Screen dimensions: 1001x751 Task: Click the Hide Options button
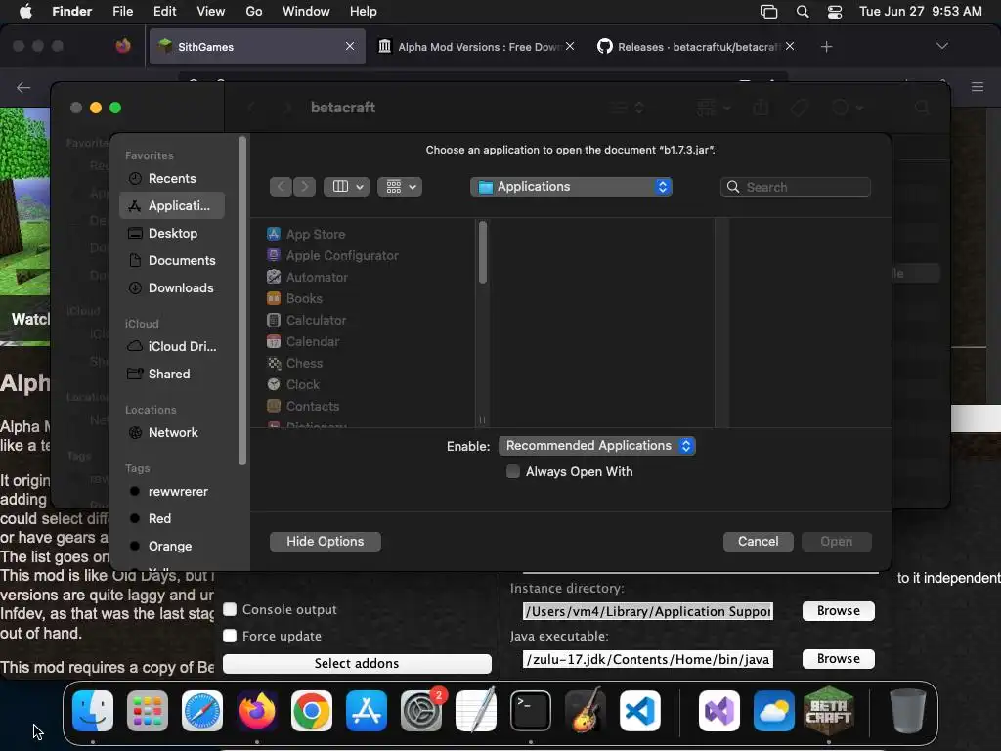[326, 542]
